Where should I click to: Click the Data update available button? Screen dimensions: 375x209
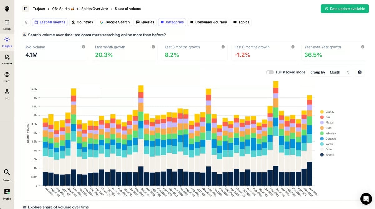345,9
